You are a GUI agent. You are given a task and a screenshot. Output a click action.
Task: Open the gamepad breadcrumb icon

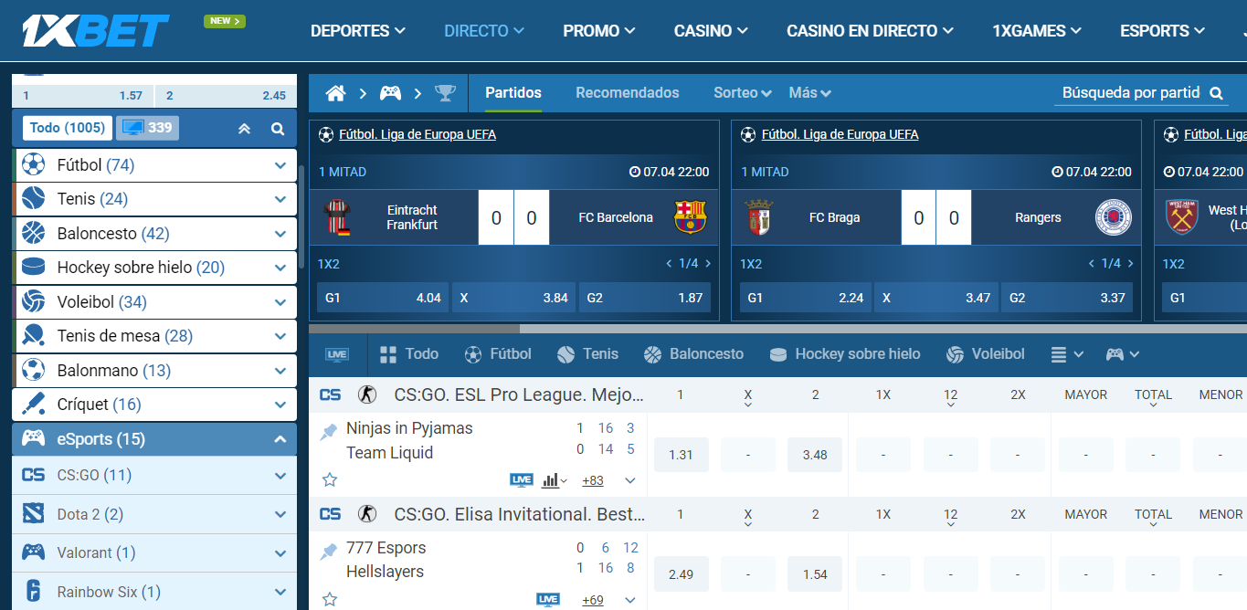390,93
